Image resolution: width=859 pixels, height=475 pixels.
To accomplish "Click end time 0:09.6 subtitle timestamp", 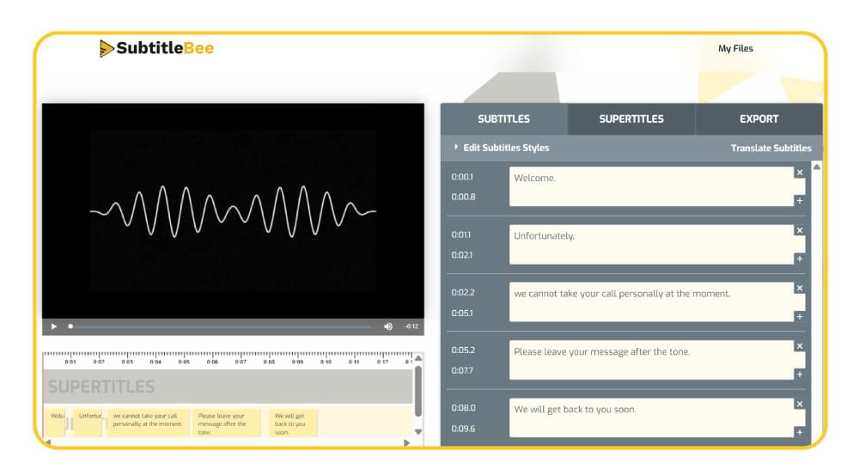I will click(464, 429).
